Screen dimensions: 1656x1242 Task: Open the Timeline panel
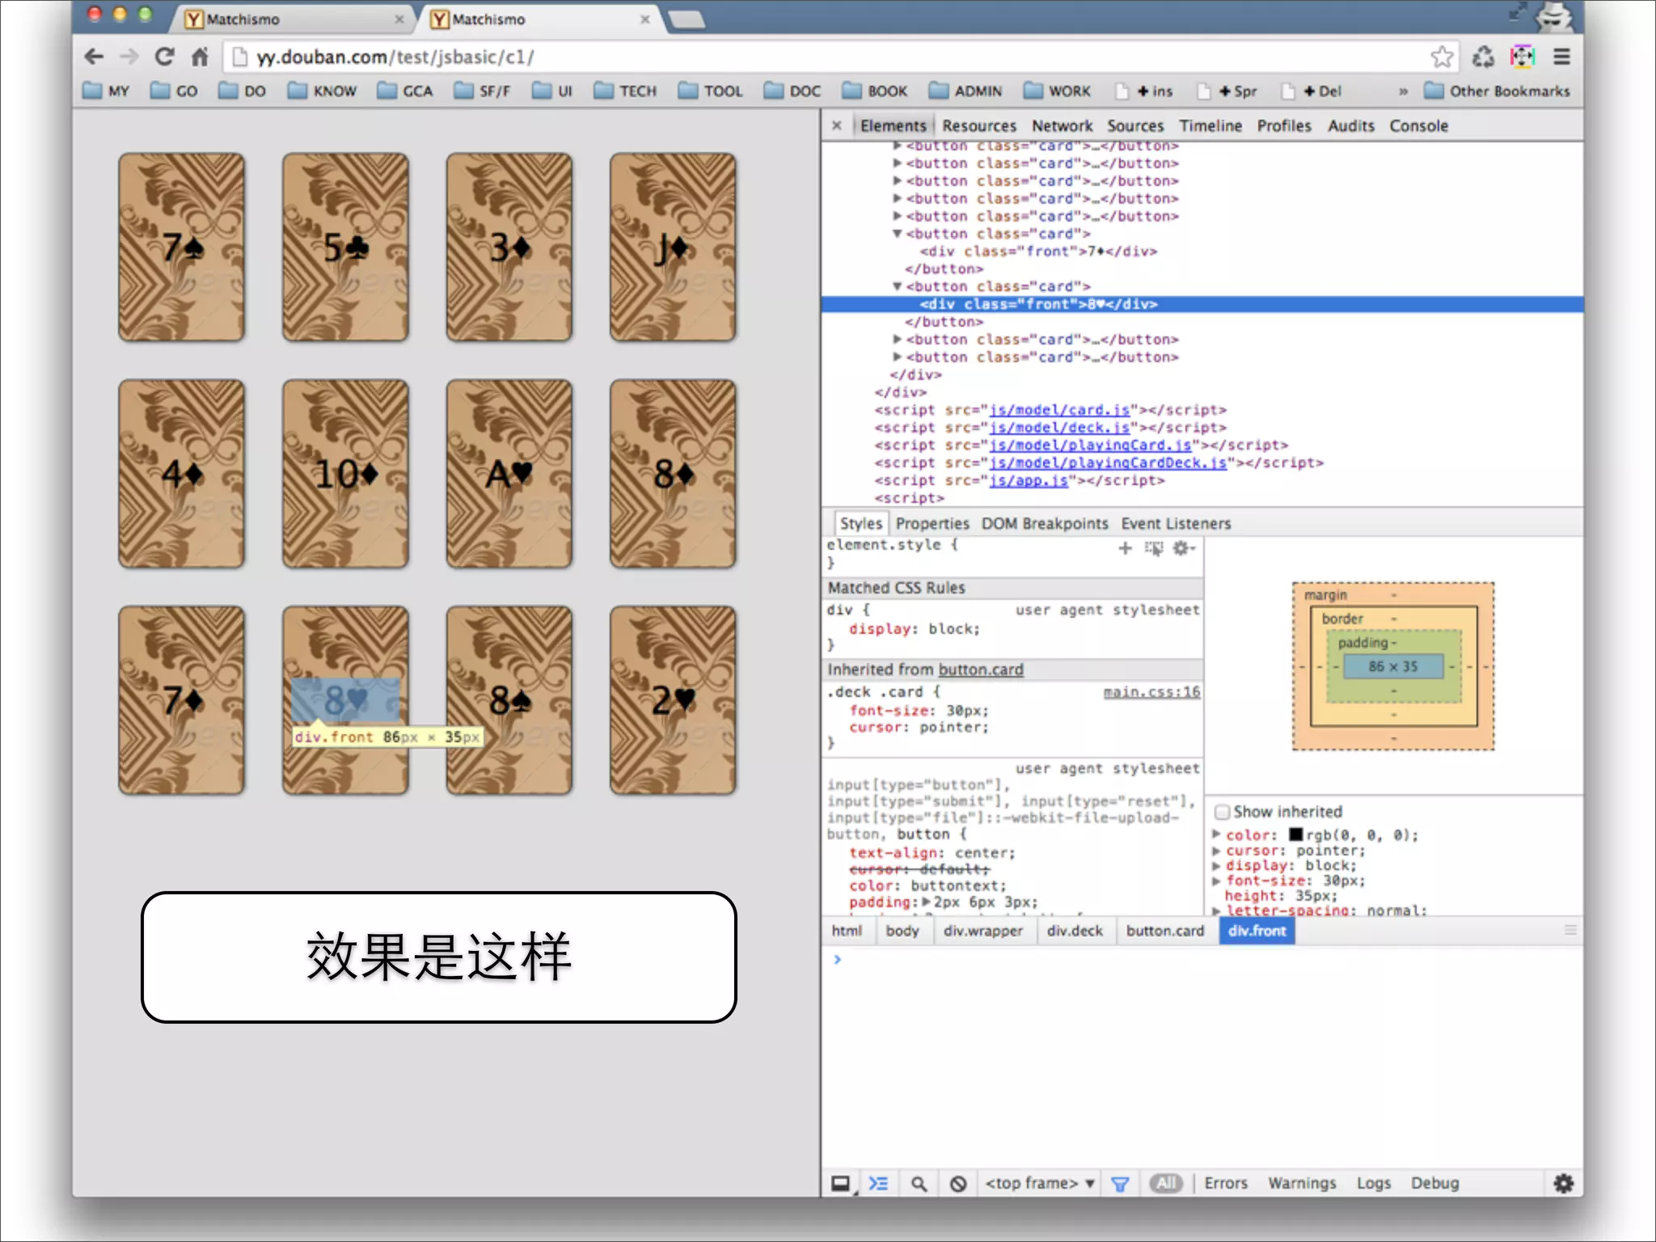[x=1210, y=125]
